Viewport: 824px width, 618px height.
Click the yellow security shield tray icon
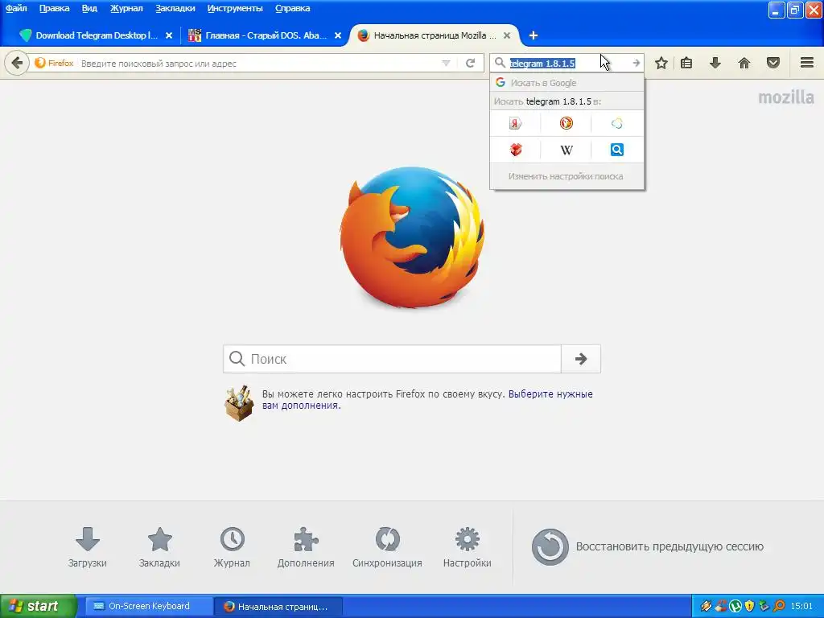(x=749, y=606)
